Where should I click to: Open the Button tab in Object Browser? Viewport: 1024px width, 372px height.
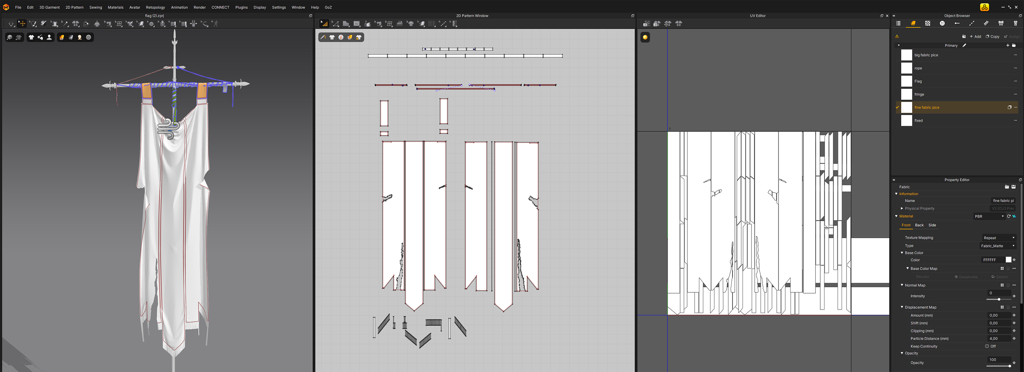coord(942,23)
